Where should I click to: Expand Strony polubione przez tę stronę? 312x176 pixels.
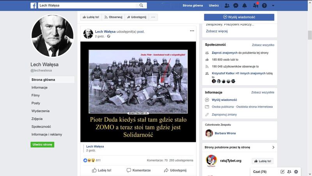pos(273,147)
